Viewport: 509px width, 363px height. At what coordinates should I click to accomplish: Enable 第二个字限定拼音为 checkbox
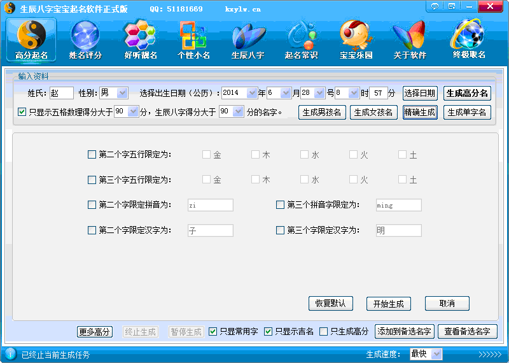[x=92, y=204]
